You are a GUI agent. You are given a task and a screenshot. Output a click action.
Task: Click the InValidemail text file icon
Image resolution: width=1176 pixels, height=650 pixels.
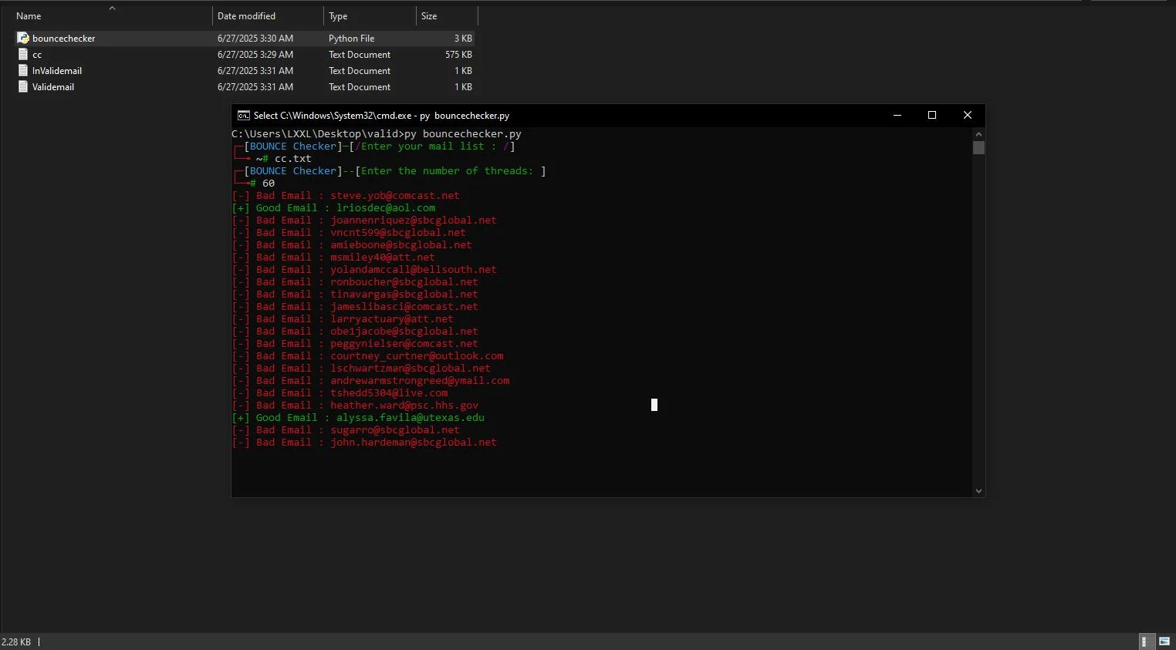coord(23,71)
